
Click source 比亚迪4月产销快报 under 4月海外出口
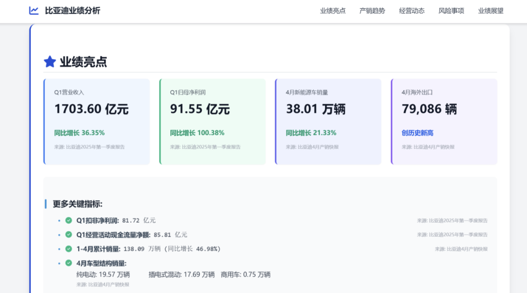[428, 146]
